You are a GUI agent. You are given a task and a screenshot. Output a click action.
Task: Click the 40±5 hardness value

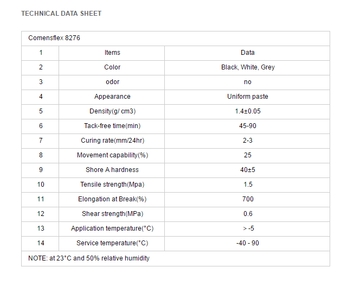pos(248,170)
